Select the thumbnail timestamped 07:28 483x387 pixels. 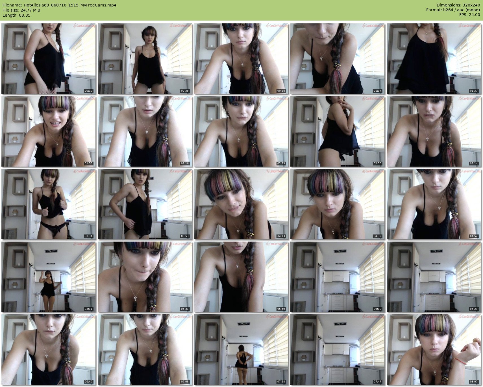point(241,350)
